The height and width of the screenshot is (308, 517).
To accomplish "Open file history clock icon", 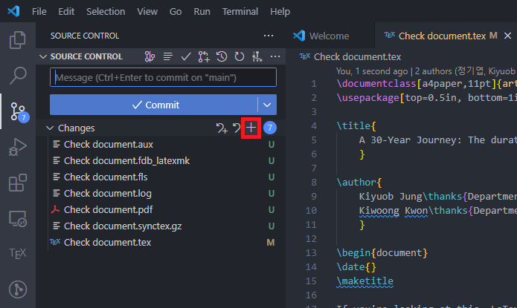I will (x=222, y=56).
